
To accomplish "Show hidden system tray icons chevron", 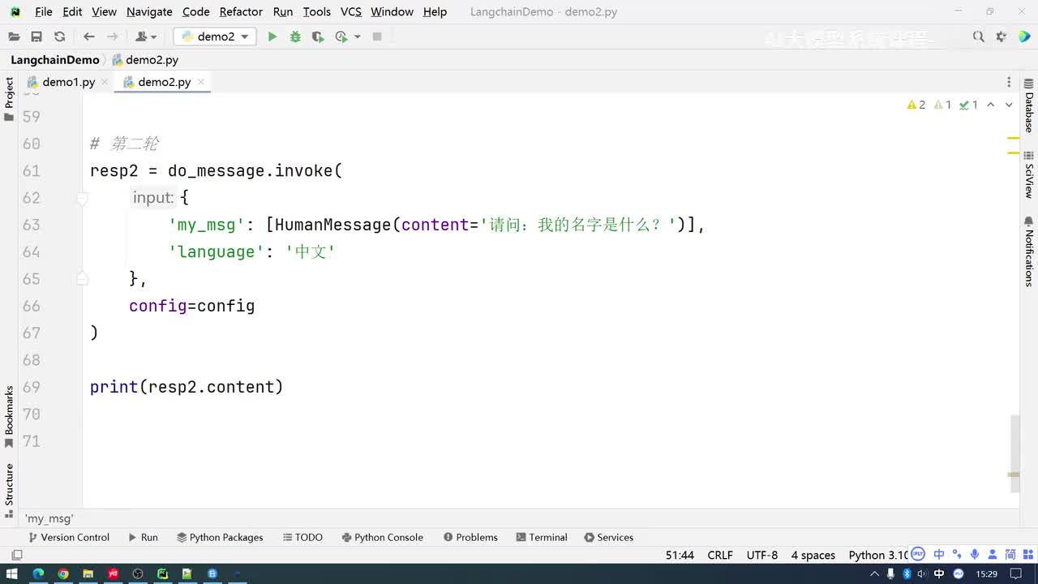I will click(x=874, y=573).
